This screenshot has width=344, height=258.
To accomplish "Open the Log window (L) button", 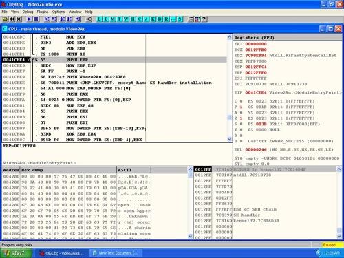I will tap(99, 19).
